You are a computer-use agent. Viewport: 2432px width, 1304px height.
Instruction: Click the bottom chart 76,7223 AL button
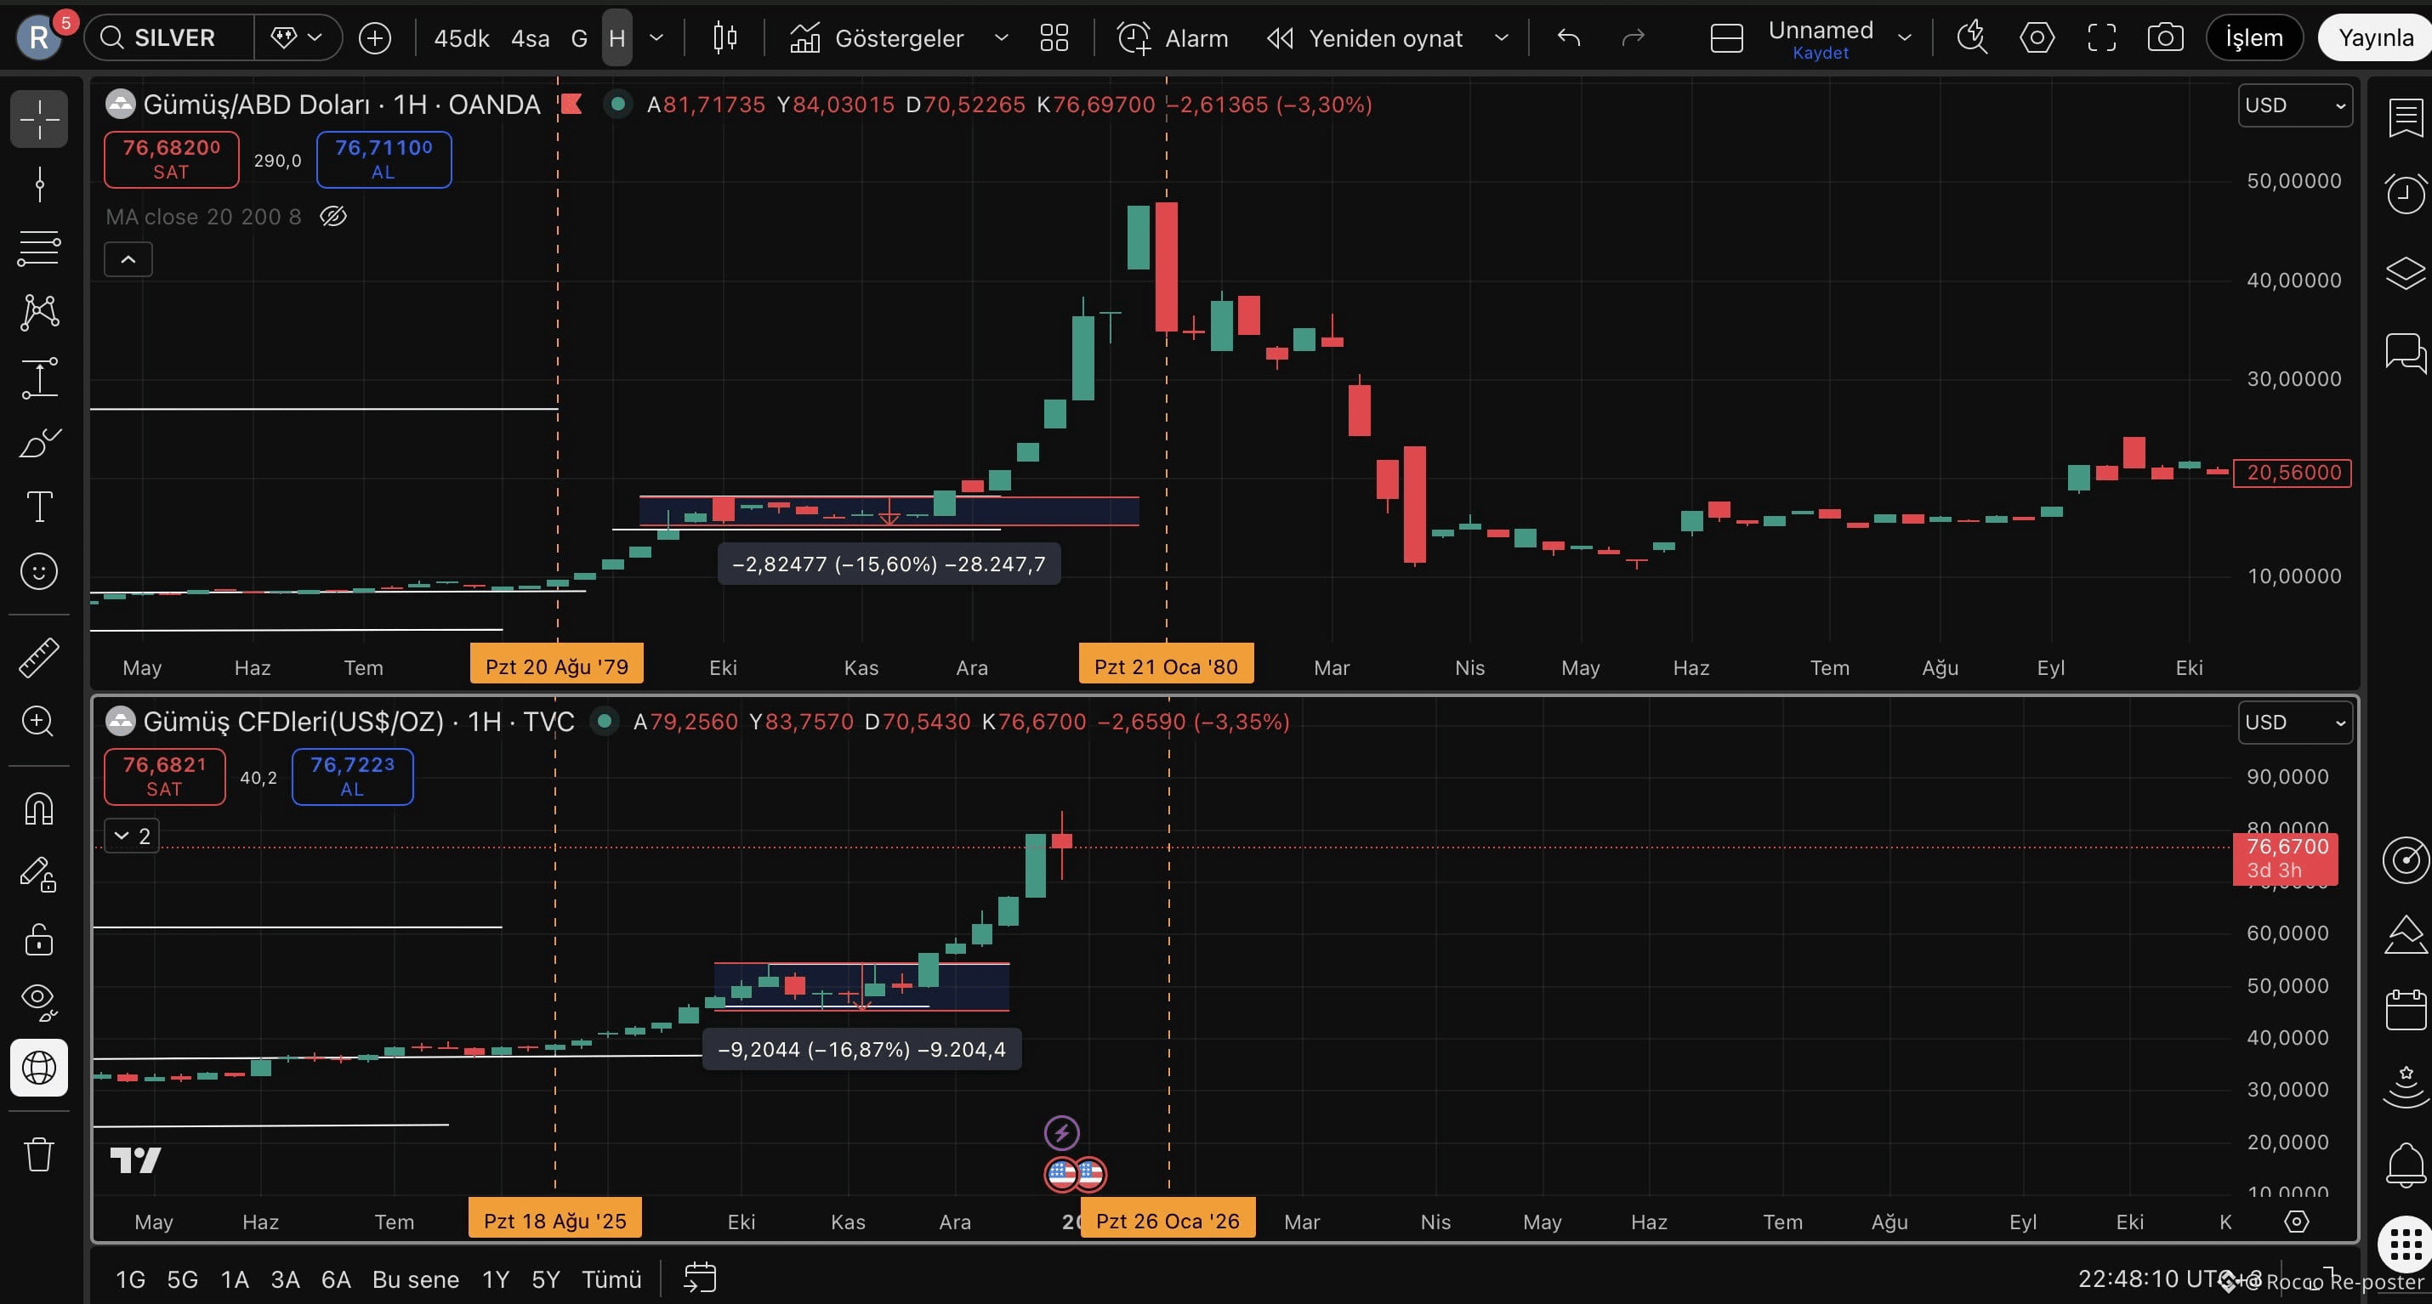(352, 777)
